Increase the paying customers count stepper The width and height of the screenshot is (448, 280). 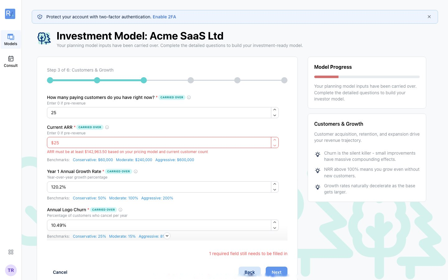(x=275, y=110)
